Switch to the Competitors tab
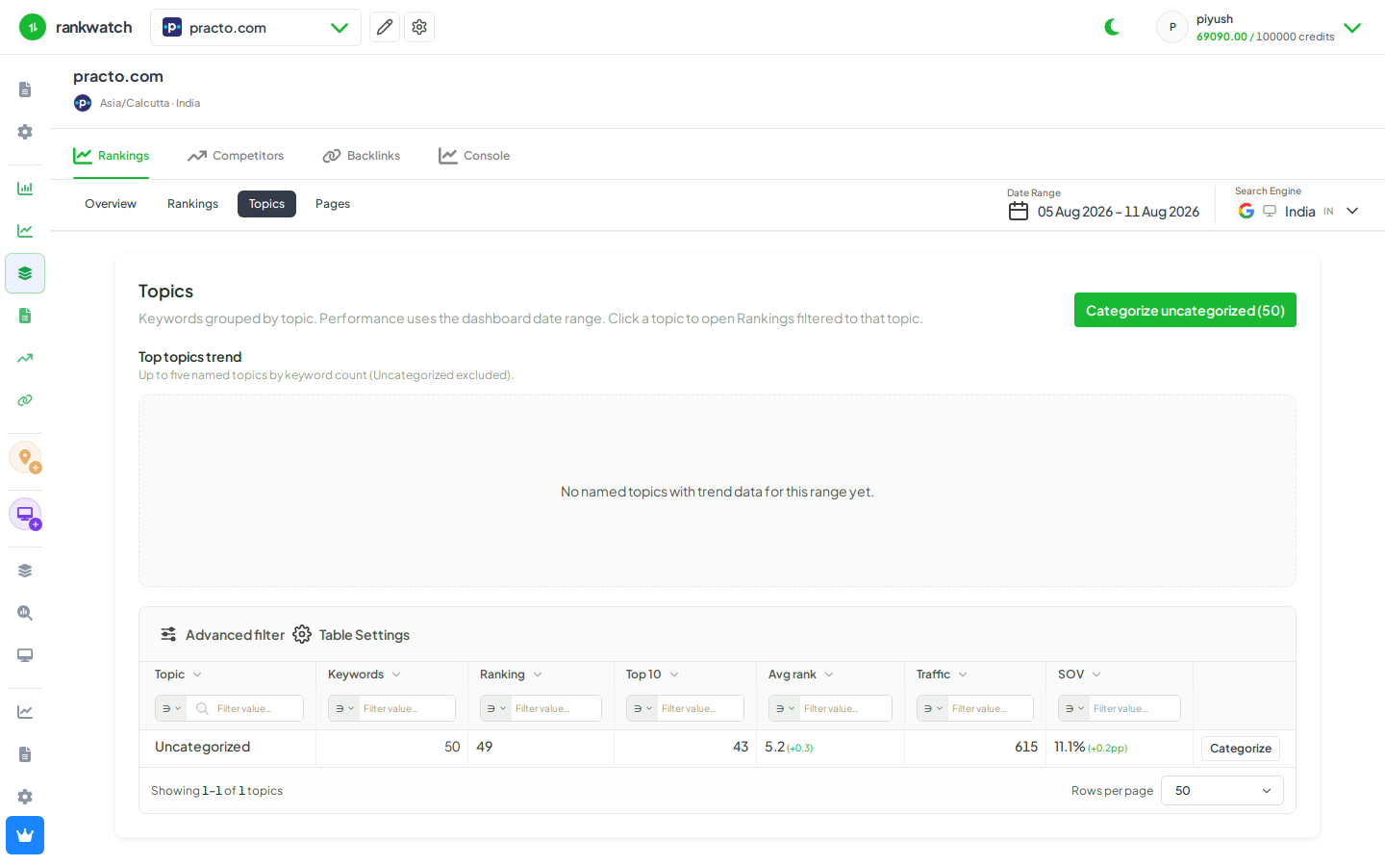 point(236,156)
